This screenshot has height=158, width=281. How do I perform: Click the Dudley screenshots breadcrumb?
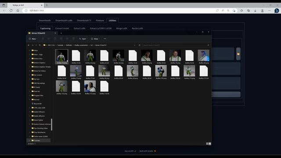tap(81, 45)
